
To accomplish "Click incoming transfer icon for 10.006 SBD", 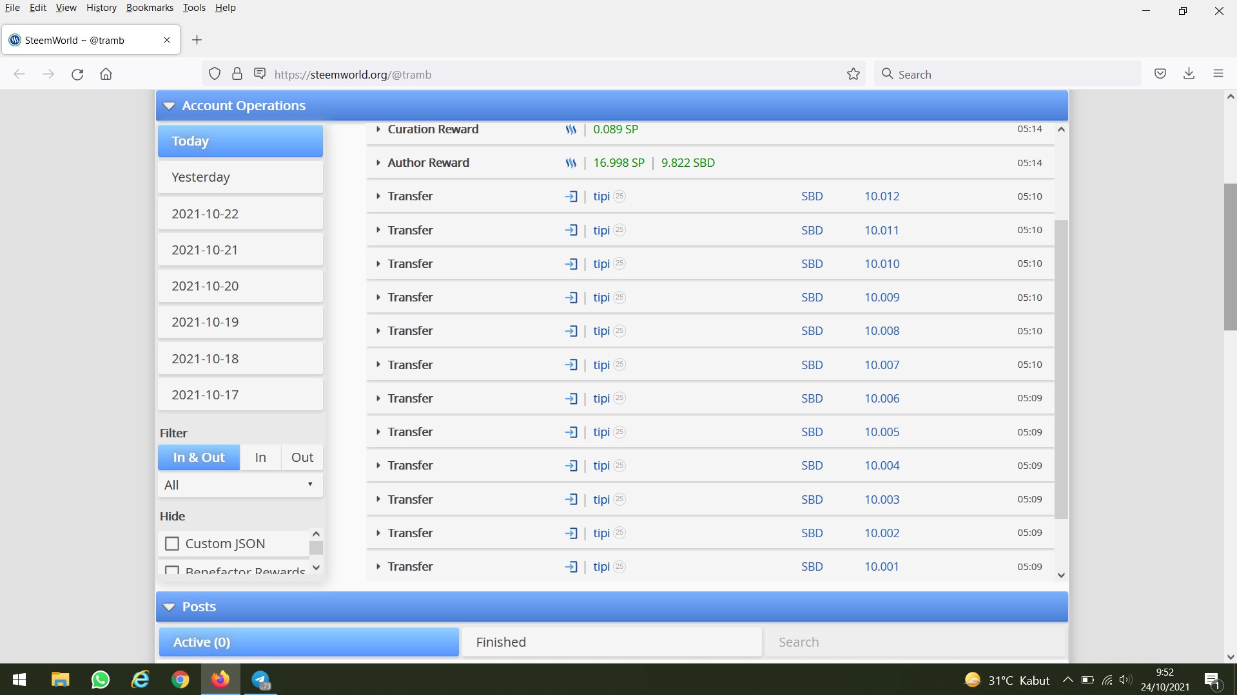I will [571, 399].
